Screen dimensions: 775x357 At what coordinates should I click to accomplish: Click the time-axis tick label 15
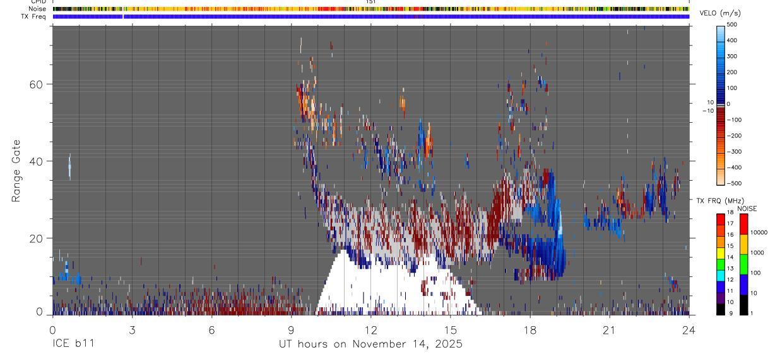[x=450, y=330]
